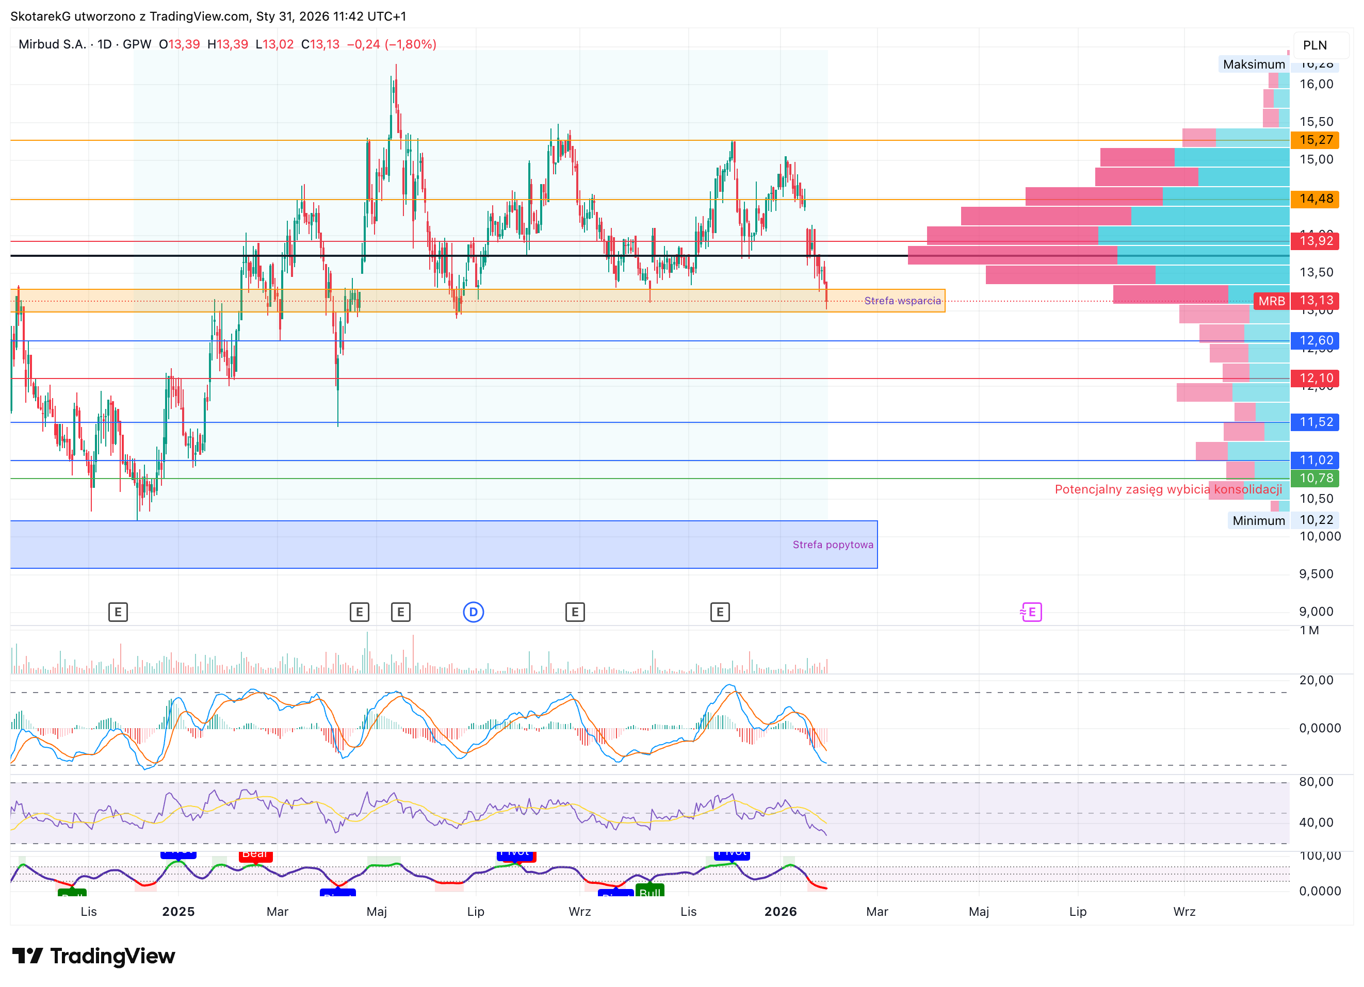
Task: Click the earnings E marker above Wrz 2025
Action: (x=575, y=612)
